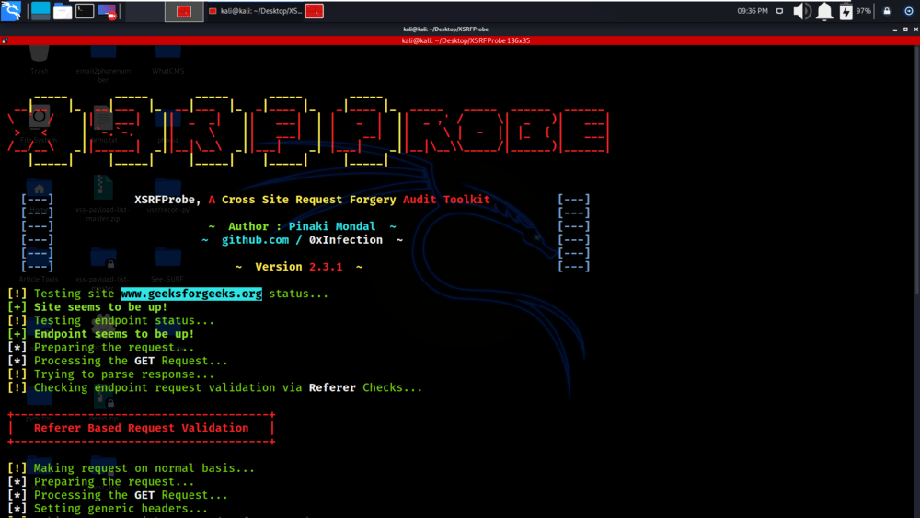
Task: Click 'Making request on normal basis...' line
Action: 144,468
